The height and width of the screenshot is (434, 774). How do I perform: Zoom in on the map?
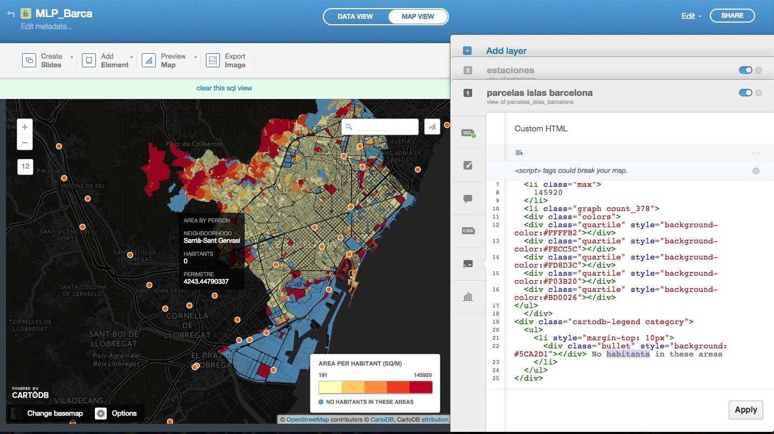[25, 128]
